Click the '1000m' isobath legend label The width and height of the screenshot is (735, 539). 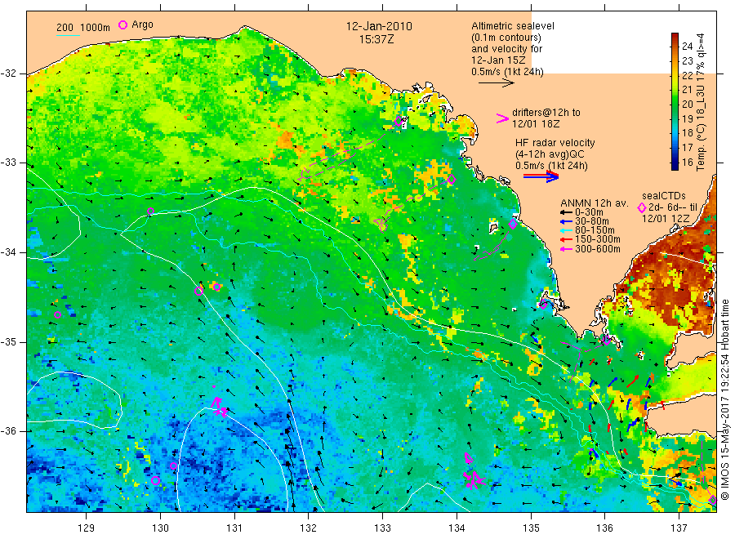[x=95, y=28]
